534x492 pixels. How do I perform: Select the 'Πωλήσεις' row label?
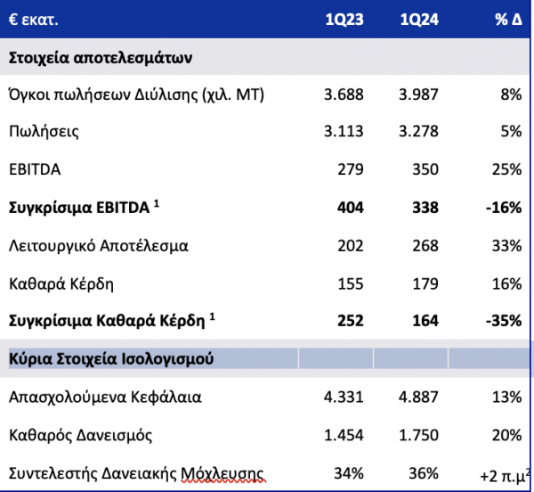pos(44,132)
